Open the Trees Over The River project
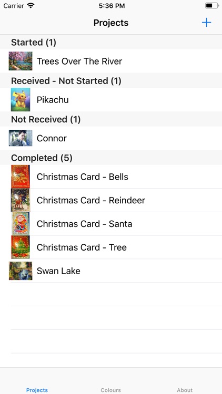The width and height of the screenshot is (222, 394). (x=111, y=61)
